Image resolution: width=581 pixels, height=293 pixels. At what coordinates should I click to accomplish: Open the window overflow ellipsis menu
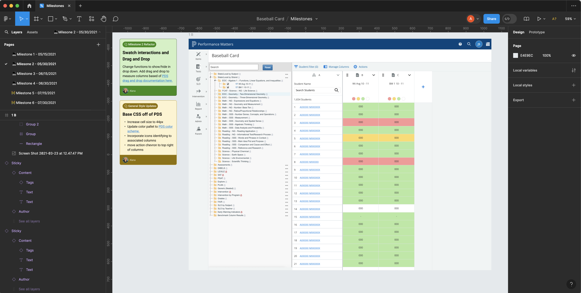574,6
